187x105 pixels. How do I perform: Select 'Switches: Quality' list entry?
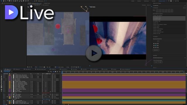point(169,26)
